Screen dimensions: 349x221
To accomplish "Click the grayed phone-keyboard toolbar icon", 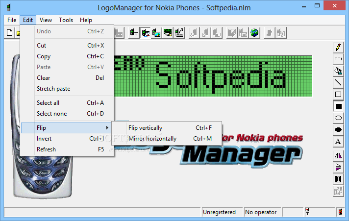I will (119, 33).
